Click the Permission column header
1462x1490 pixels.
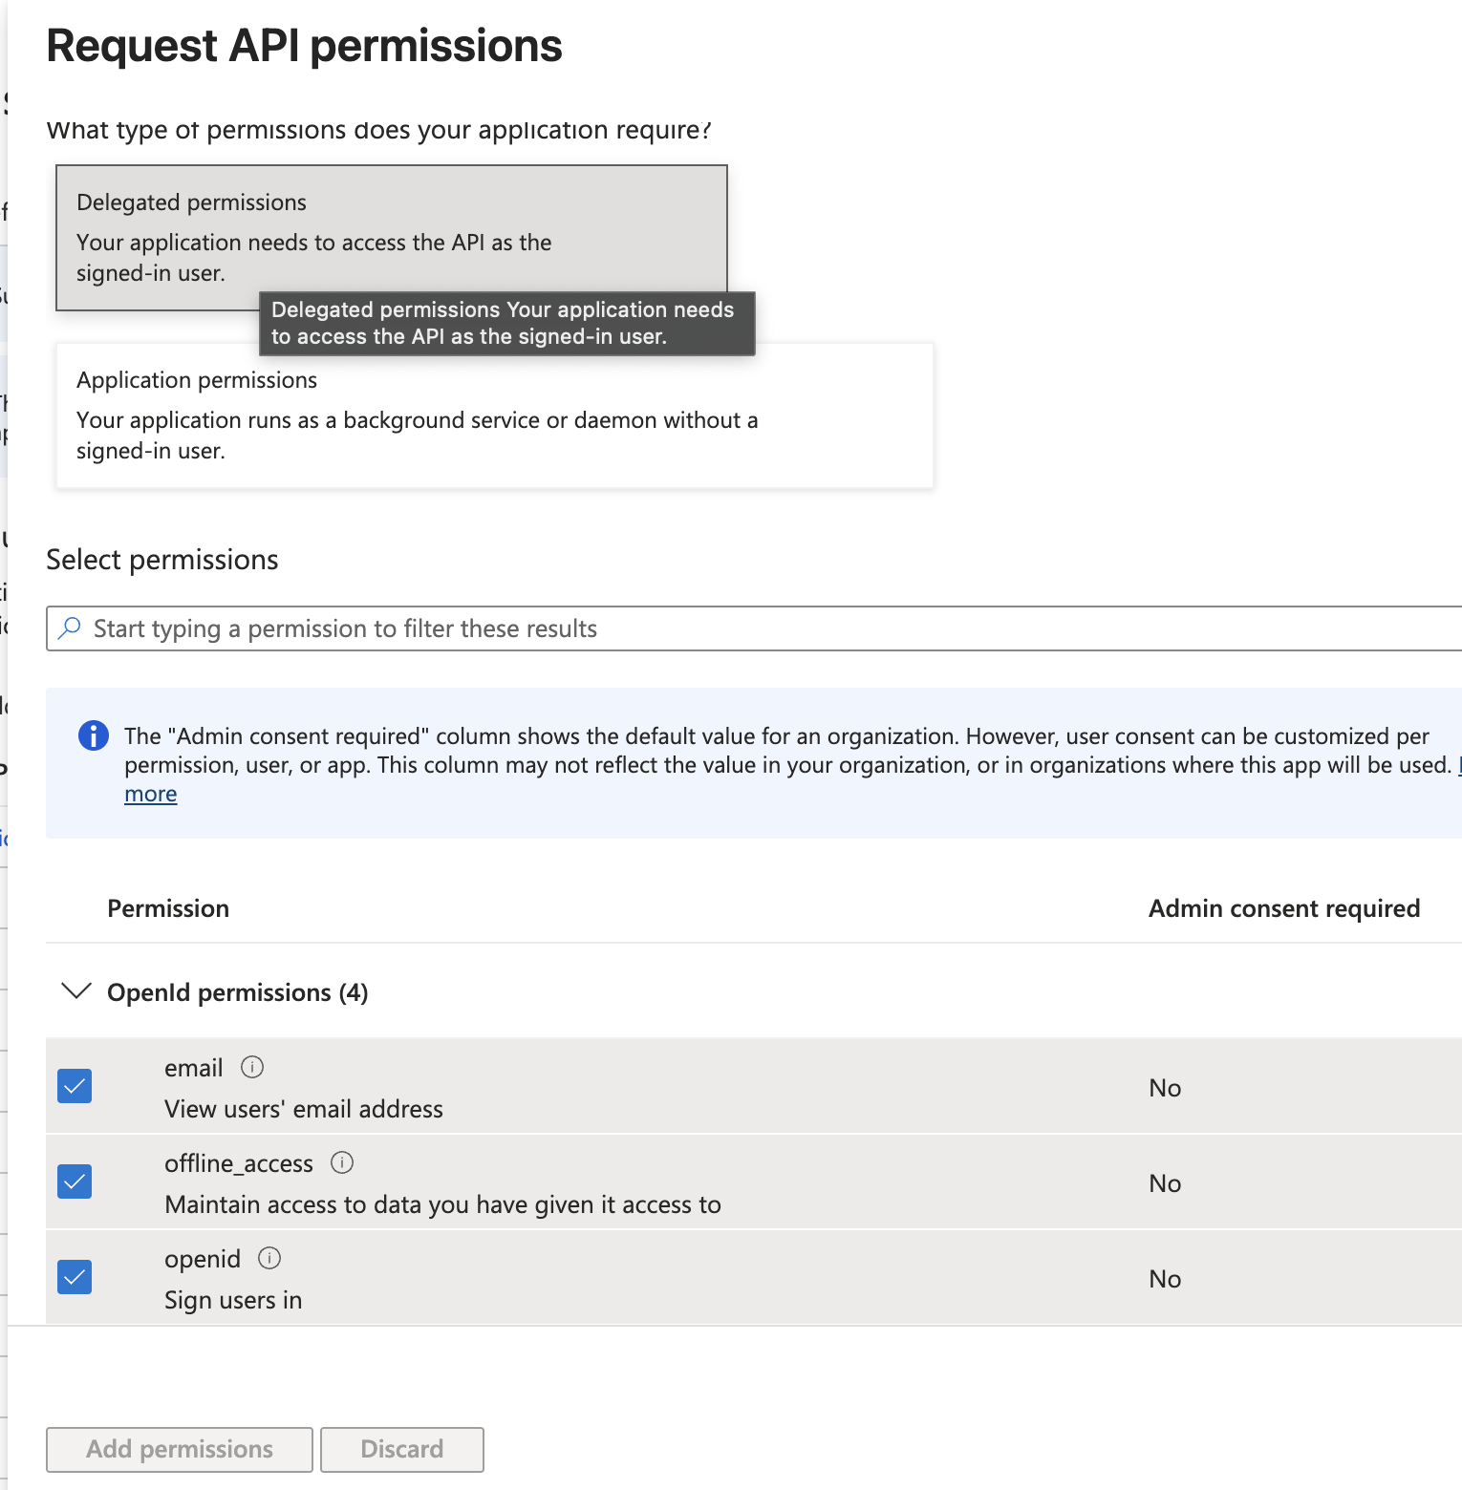[x=168, y=908]
